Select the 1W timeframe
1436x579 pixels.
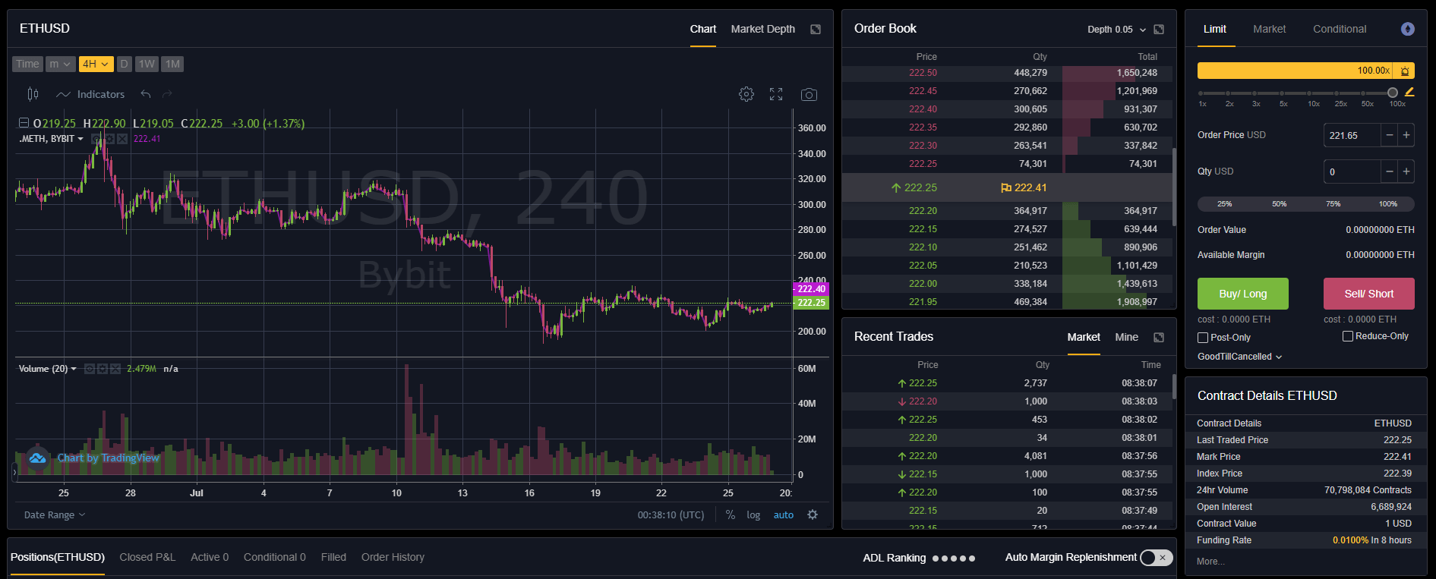(147, 64)
